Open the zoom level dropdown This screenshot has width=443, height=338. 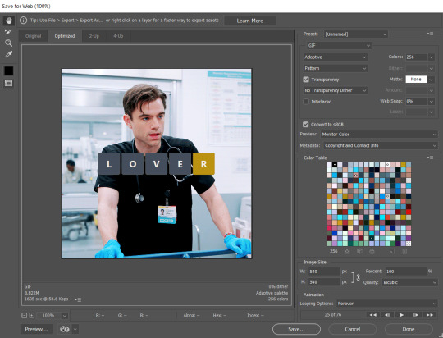coord(65,316)
